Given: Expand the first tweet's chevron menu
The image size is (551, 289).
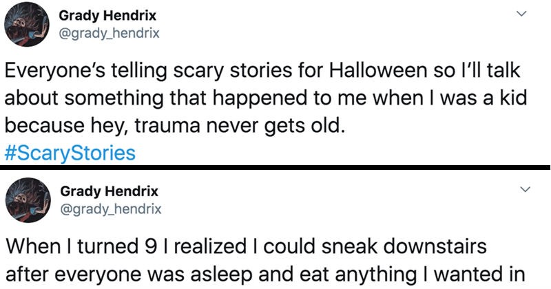Looking at the screenshot, I should [x=523, y=13].
